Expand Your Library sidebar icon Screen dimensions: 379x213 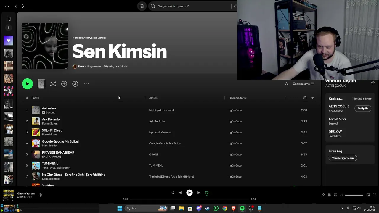click(x=8, y=19)
